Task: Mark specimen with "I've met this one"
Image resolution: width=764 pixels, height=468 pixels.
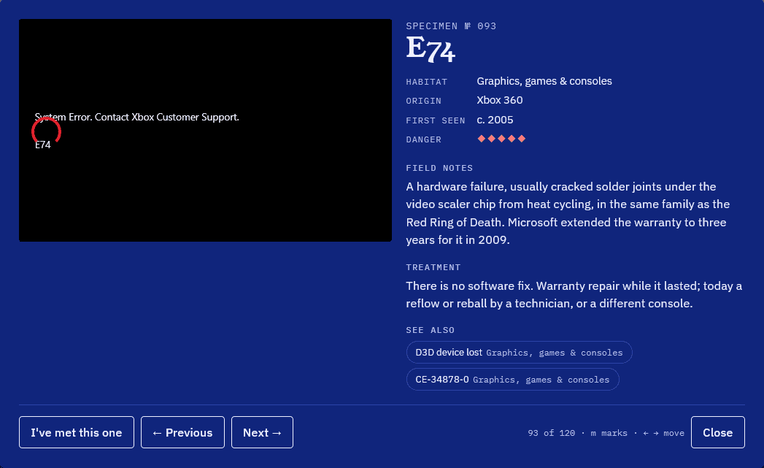Action: 77,432
